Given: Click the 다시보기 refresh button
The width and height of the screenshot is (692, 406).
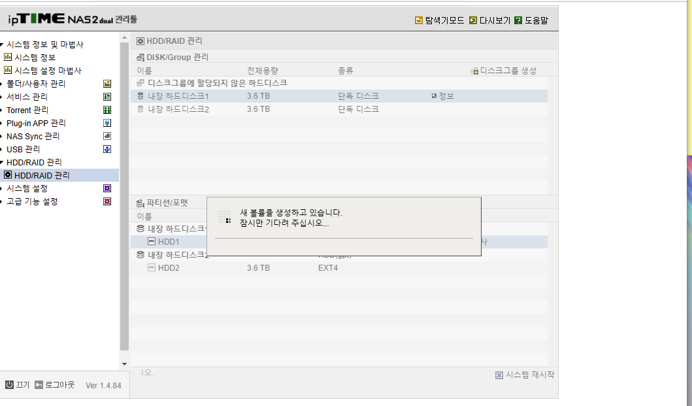Looking at the screenshot, I should click(489, 20).
